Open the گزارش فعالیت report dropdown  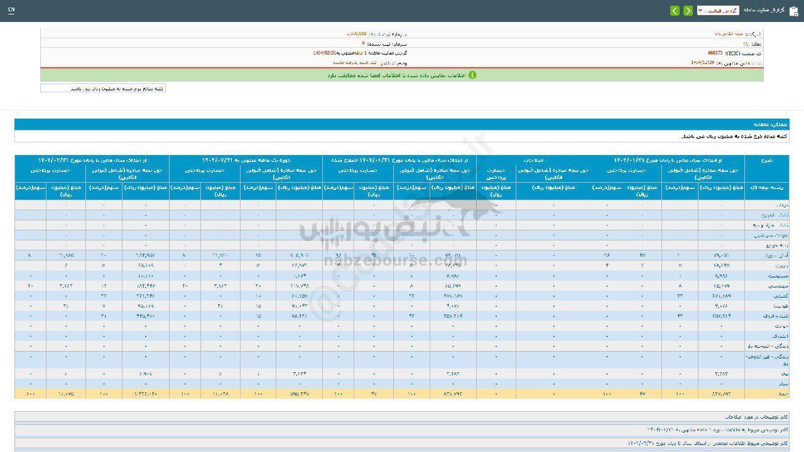[x=718, y=11]
